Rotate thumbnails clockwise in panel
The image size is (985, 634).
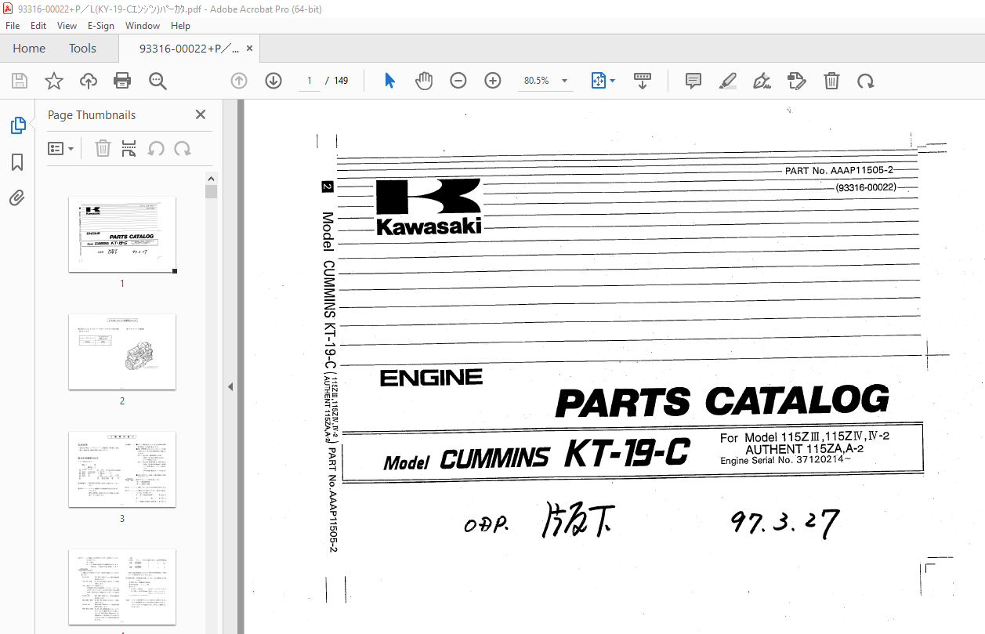point(183,148)
